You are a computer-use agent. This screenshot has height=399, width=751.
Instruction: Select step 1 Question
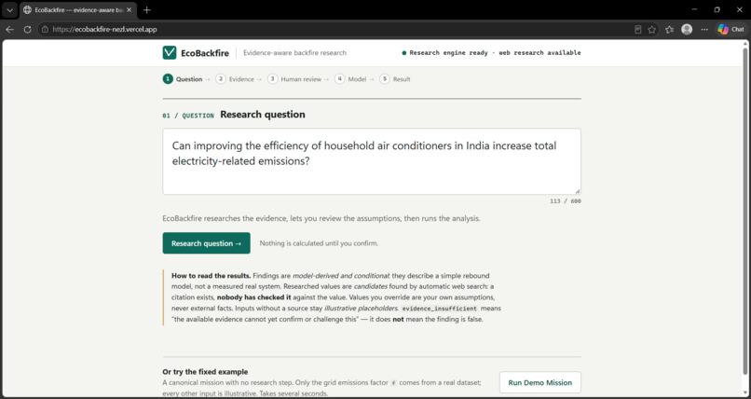183,79
